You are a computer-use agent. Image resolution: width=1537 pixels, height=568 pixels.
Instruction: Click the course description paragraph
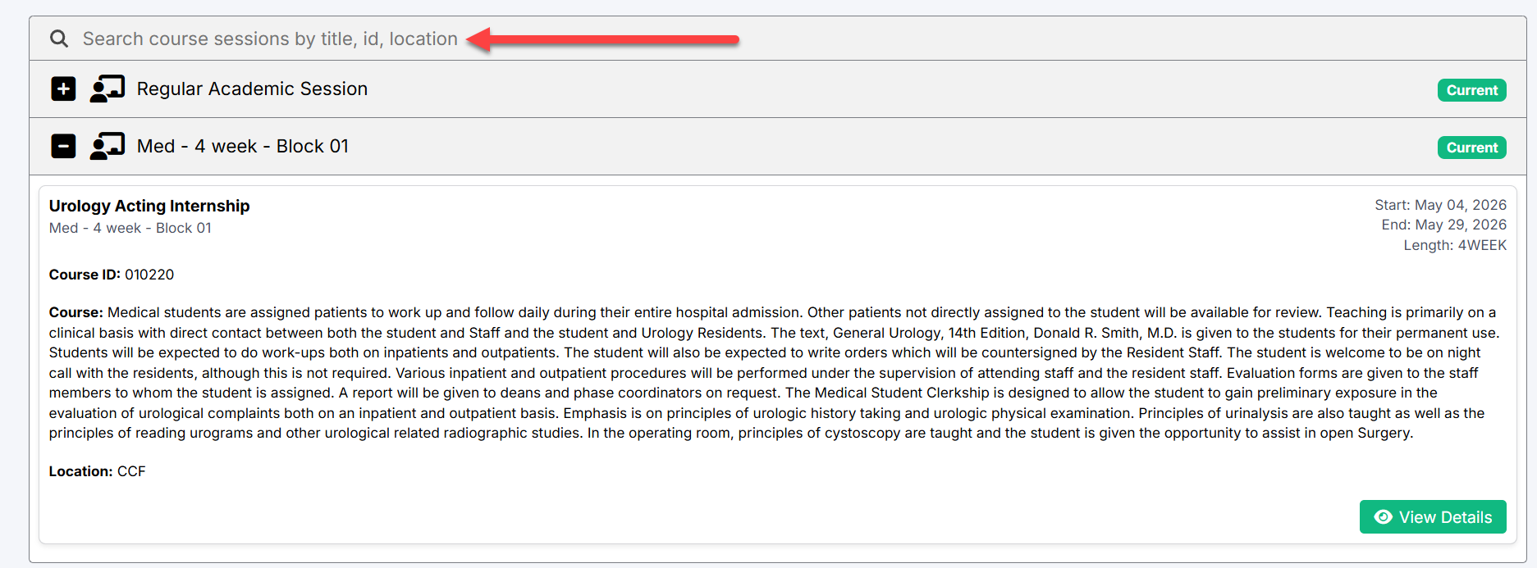point(774,373)
